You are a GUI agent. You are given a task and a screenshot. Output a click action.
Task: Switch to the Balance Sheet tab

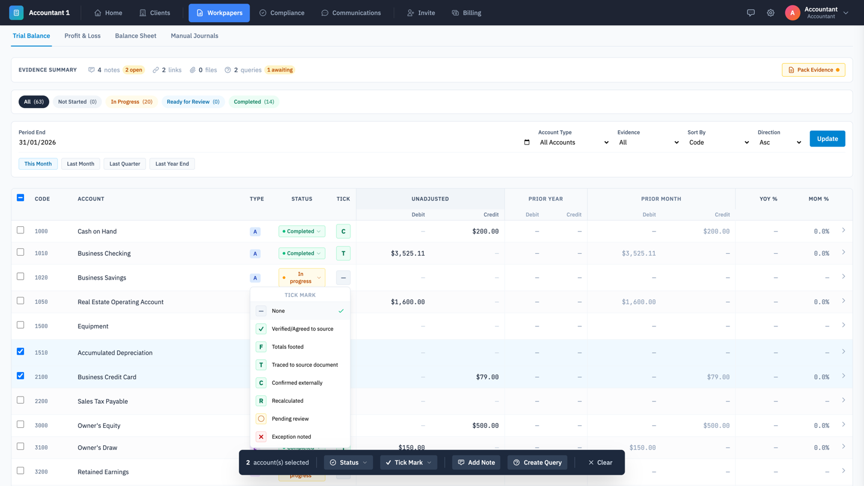click(x=136, y=36)
